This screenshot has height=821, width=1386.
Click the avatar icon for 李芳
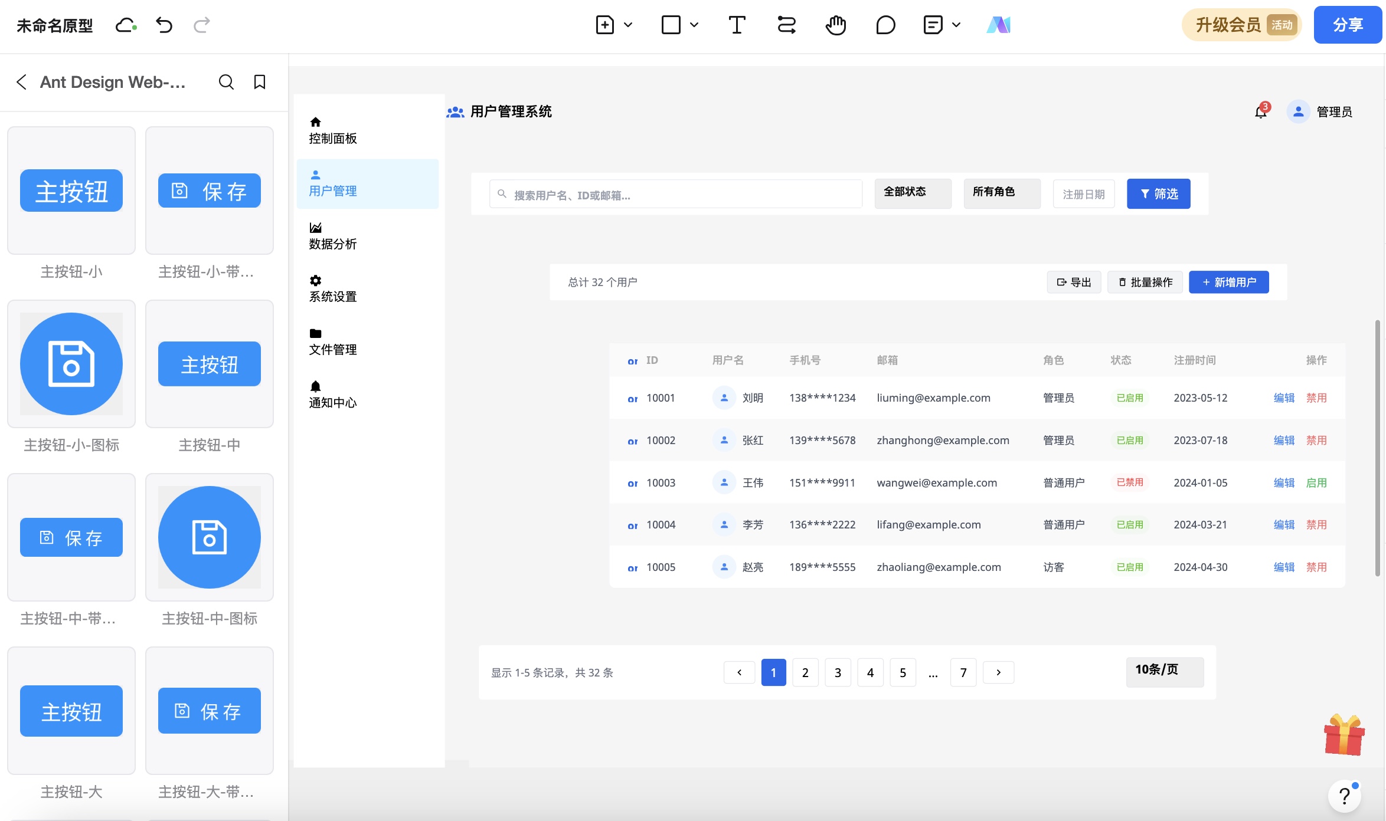pyautogui.click(x=724, y=524)
